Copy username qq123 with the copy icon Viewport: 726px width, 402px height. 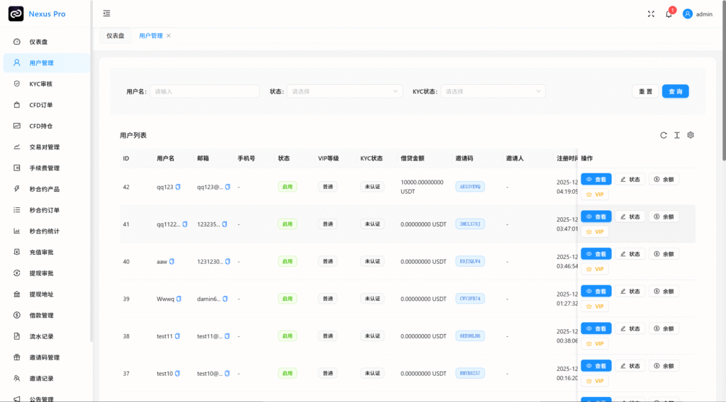[x=178, y=187]
